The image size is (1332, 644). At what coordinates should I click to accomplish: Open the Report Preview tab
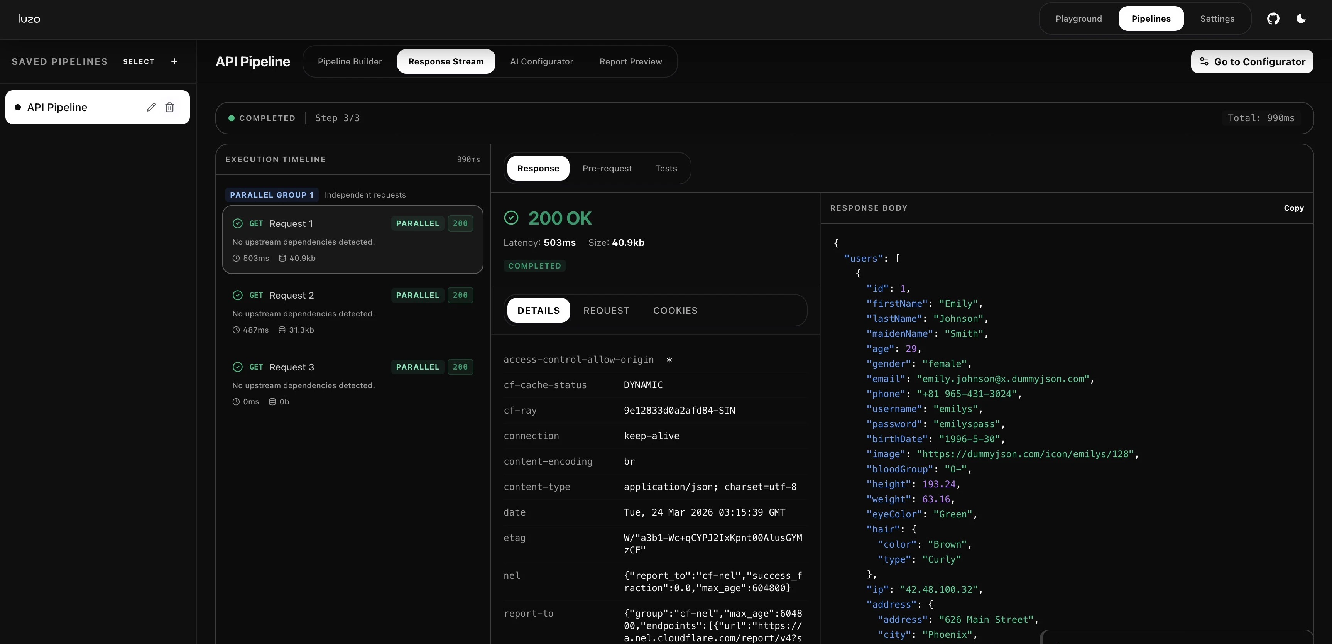(x=631, y=62)
